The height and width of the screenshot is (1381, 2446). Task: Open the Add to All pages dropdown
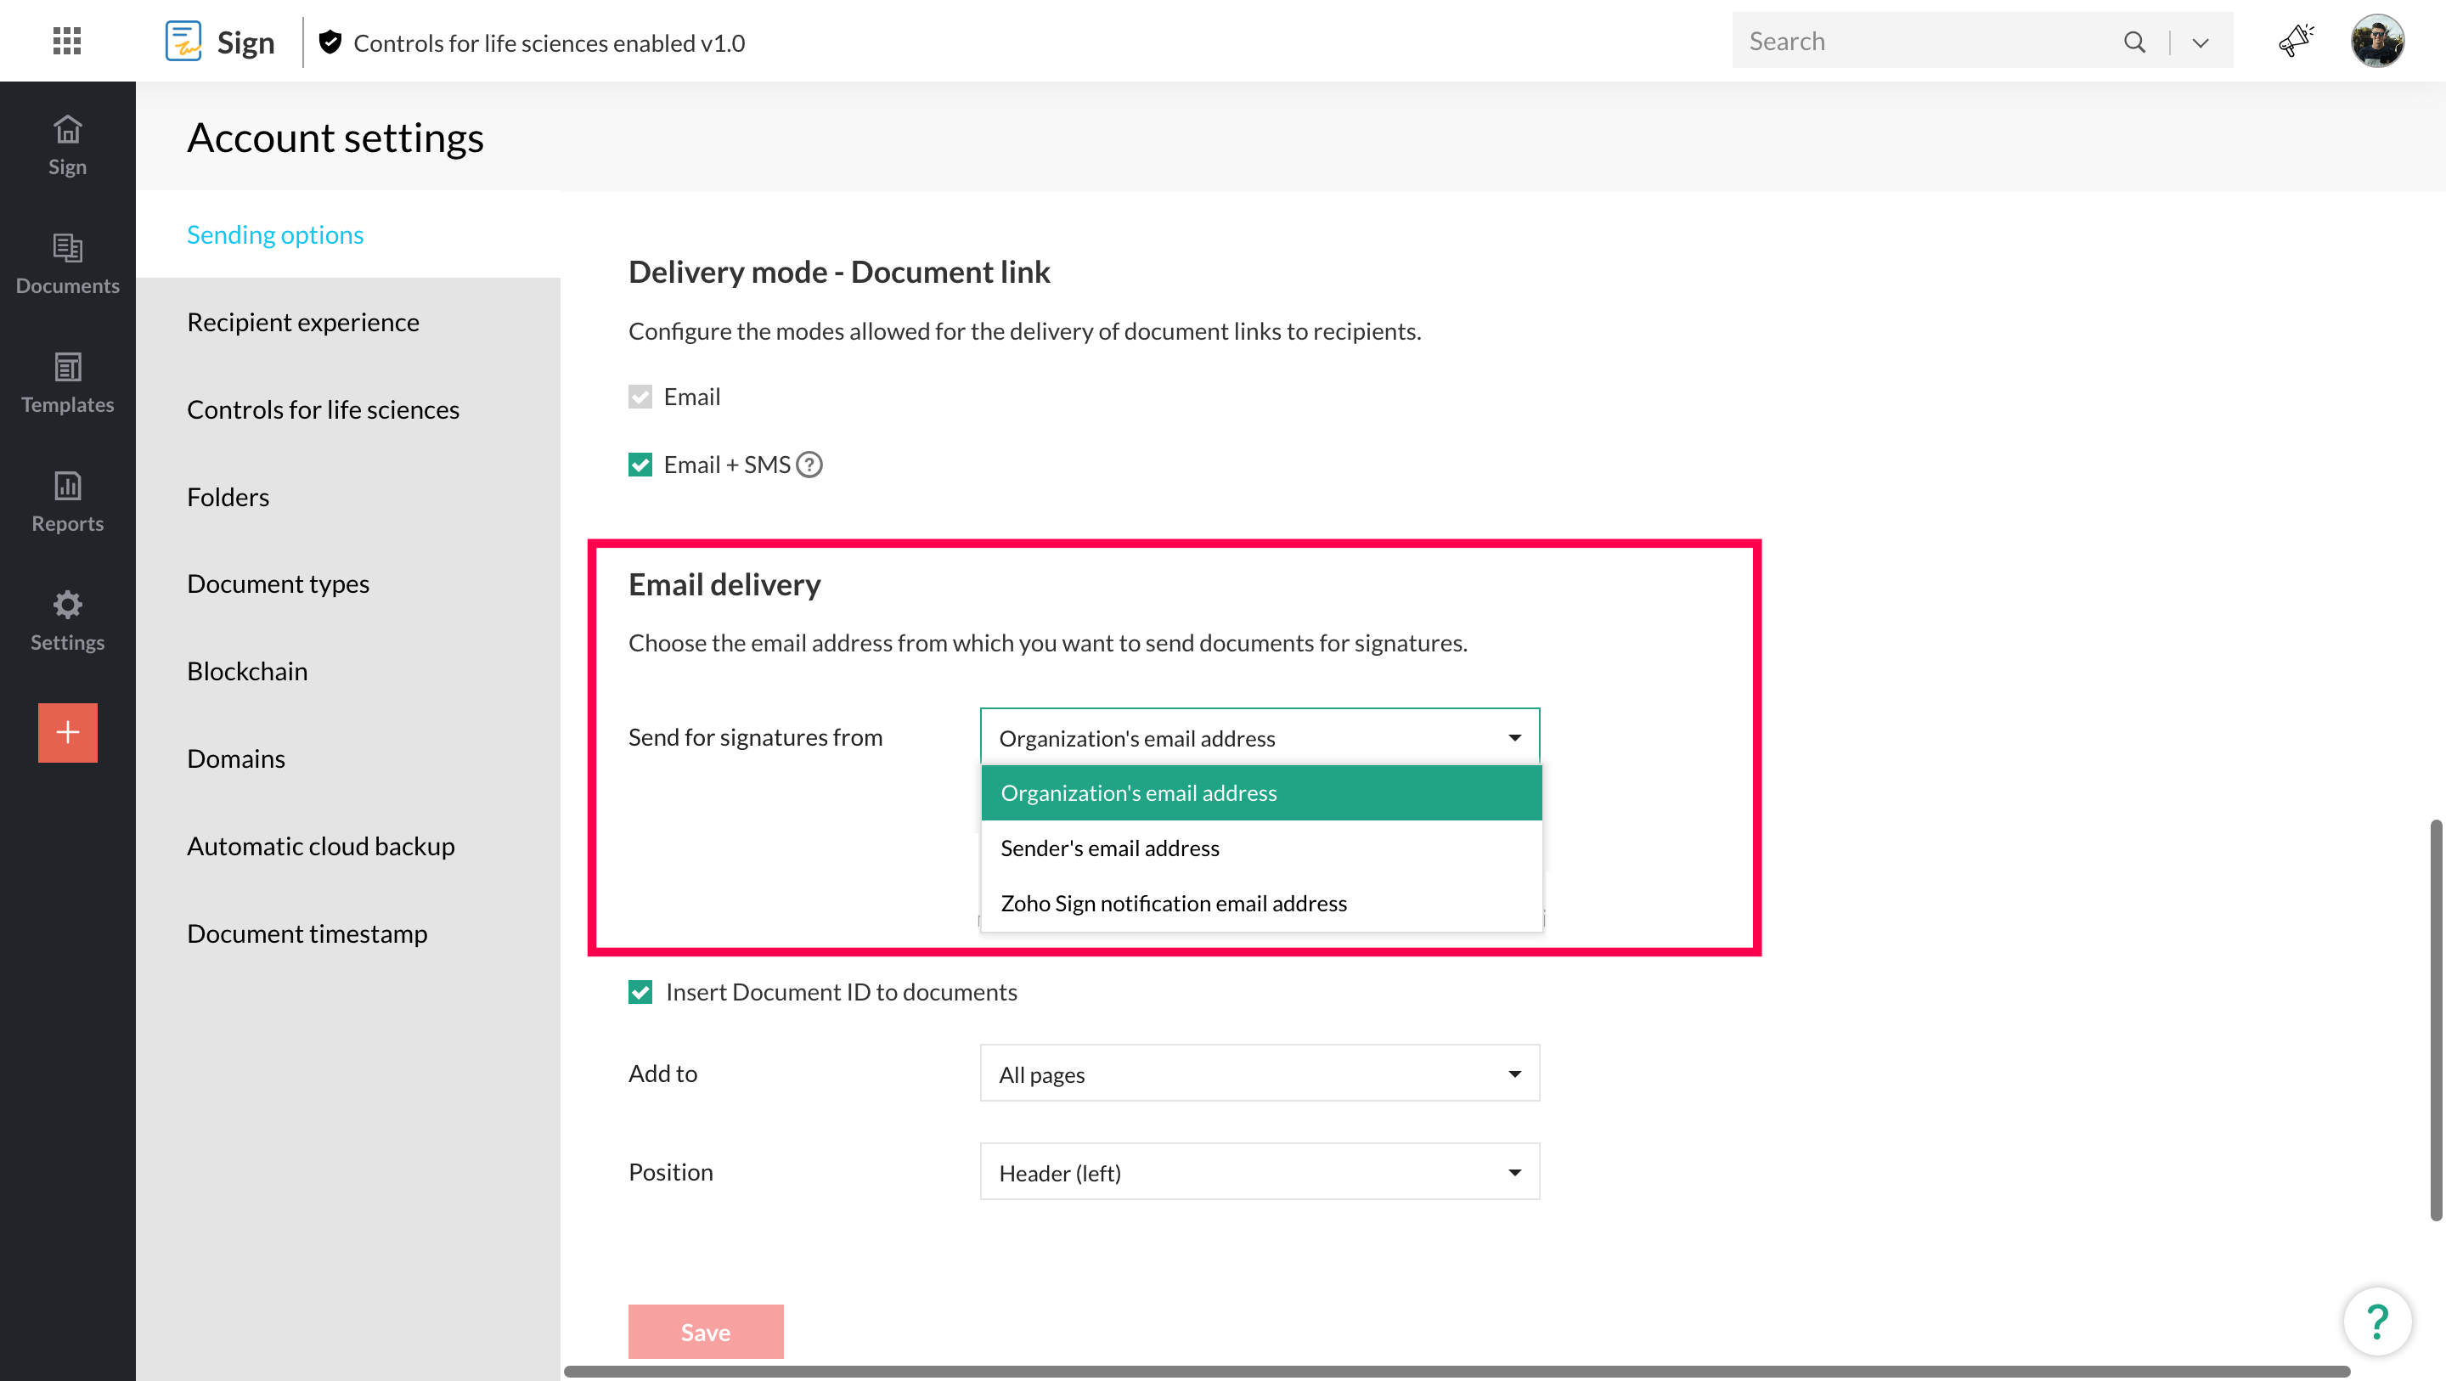(1259, 1074)
